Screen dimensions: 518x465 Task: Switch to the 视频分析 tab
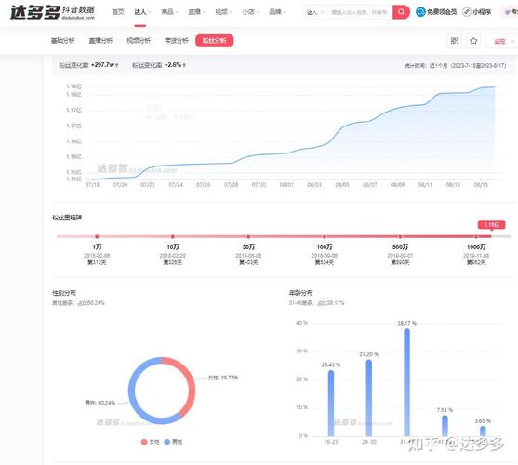(x=139, y=41)
